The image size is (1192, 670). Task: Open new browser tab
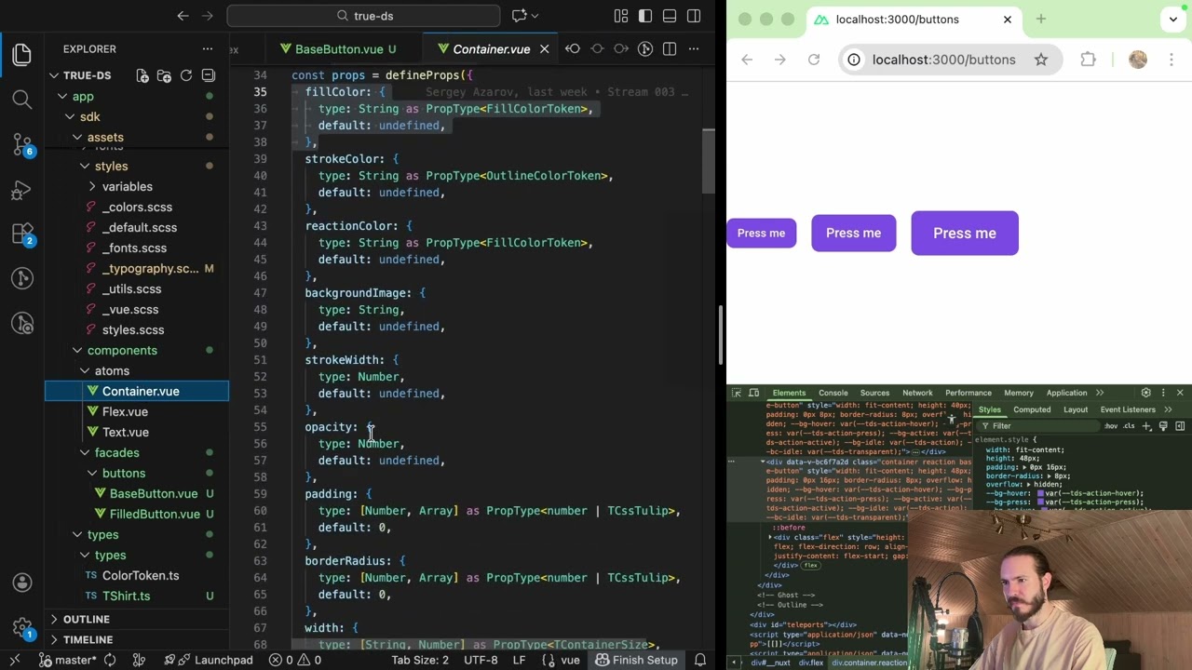click(1041, 20)
